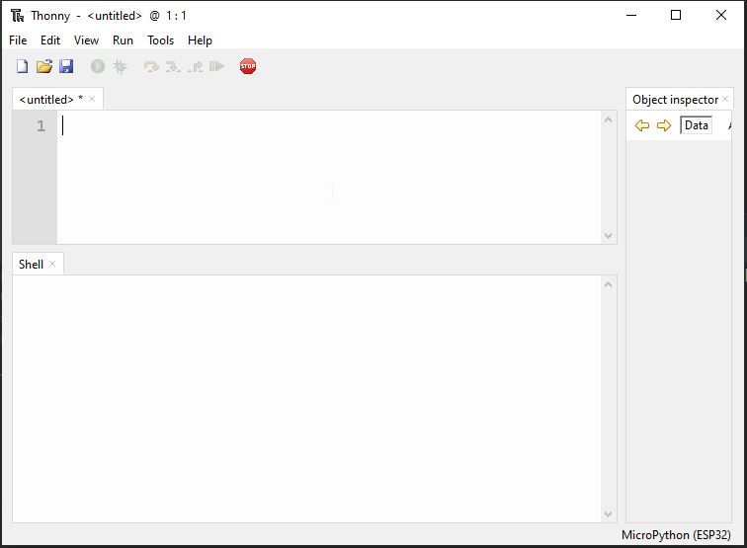Viewport: 747px width, 548px height.
Task: Go back in Object inspector history
Action: coord(641,125)
